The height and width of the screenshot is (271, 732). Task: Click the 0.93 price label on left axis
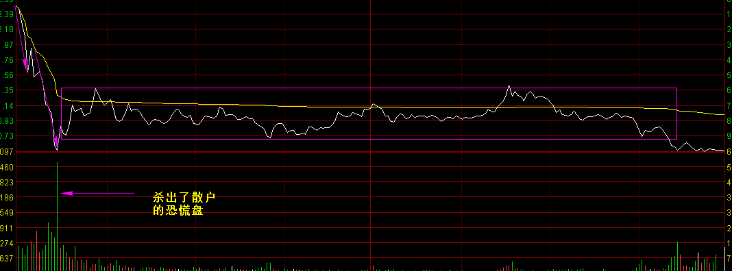pyautogui.click(x=7, y=121)
